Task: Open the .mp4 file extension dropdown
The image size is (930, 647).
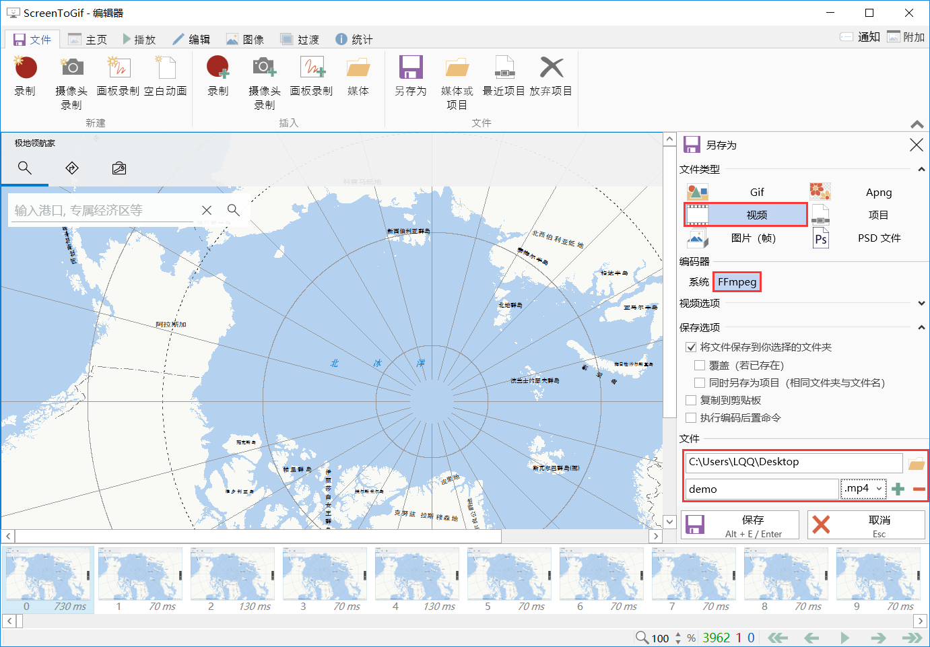Action: tap(863, 489)
